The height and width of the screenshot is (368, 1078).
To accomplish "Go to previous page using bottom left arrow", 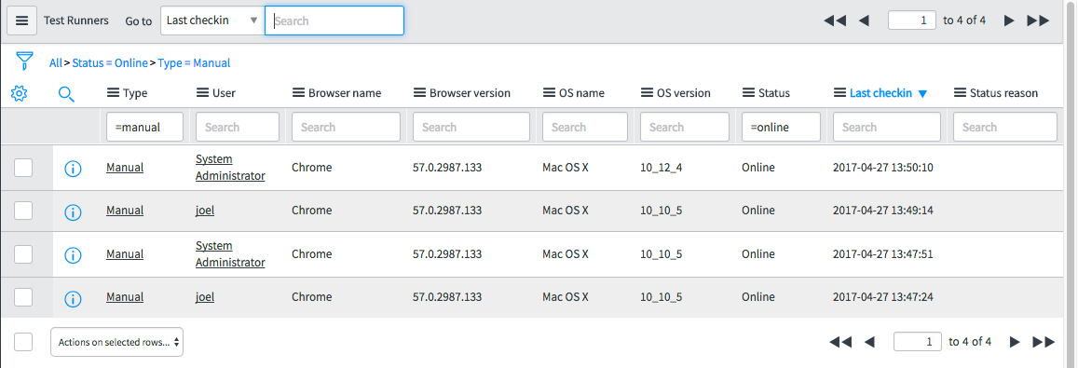I will [x=869, y=342].
